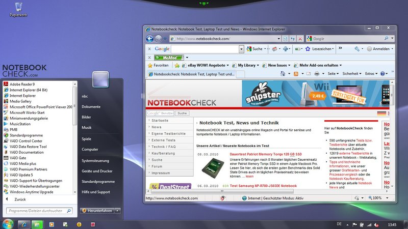The height and width of the screenshot is (229, 408).
Task: Expand the Google toolbar search box dropdown
Action: (x=241, y=49)
